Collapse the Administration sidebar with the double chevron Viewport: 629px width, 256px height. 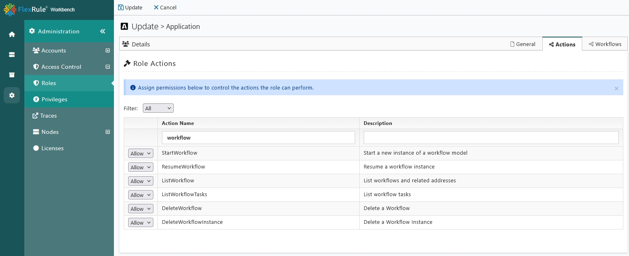tap(103, 31)
